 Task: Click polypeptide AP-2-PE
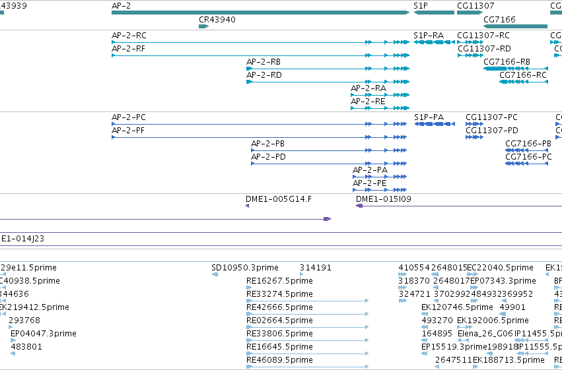click(370, 183)
